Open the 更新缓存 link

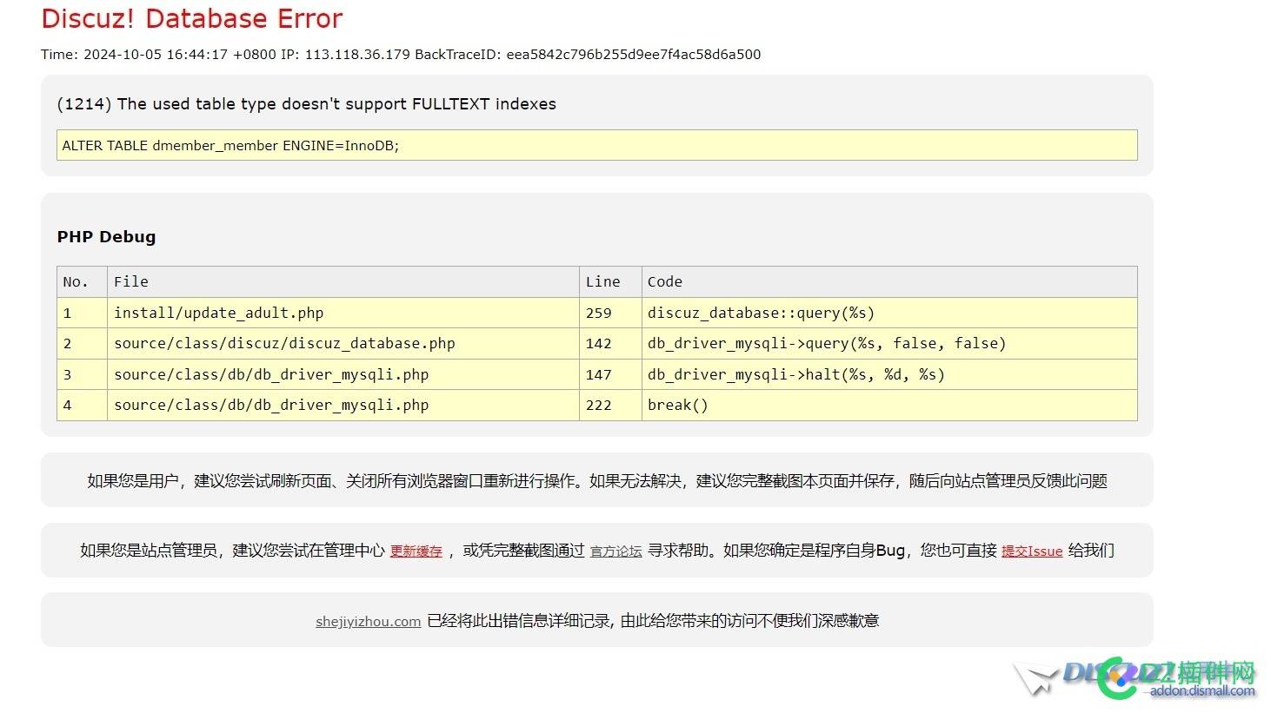tap(416, 551)
